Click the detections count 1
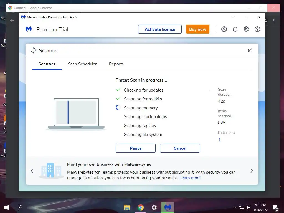The width and height of the screenshot is (284, 213). [x=220, y=140]
